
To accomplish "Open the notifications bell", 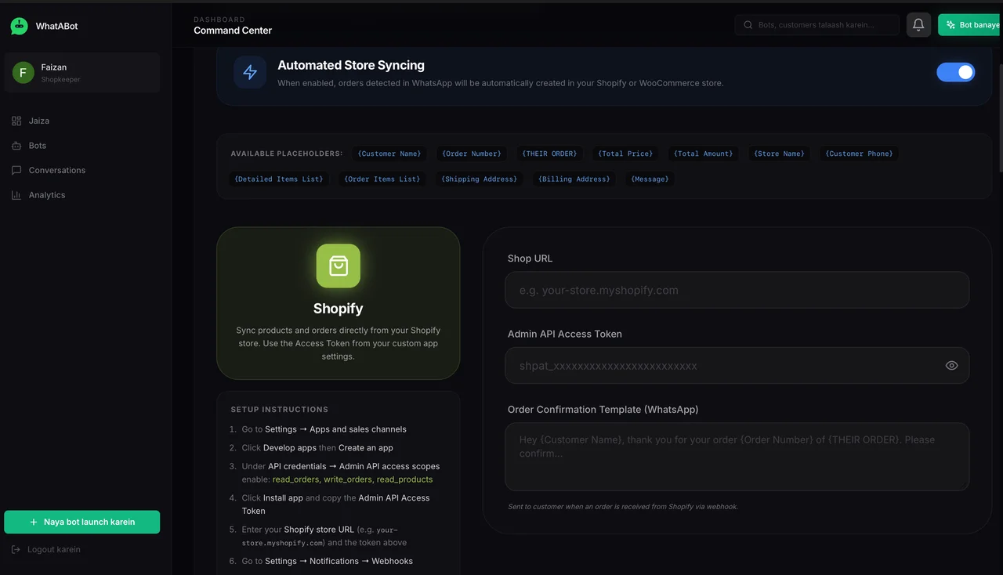I will point(918,25).
